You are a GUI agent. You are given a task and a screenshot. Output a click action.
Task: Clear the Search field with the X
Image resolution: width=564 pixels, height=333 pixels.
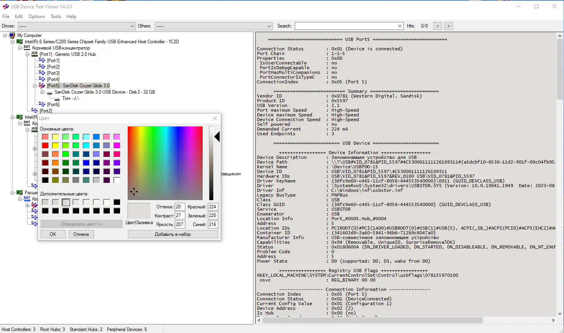[x=400, y=26]
